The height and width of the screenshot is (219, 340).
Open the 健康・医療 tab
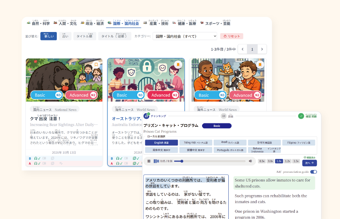pyautogui.click(x=185, y=22)
